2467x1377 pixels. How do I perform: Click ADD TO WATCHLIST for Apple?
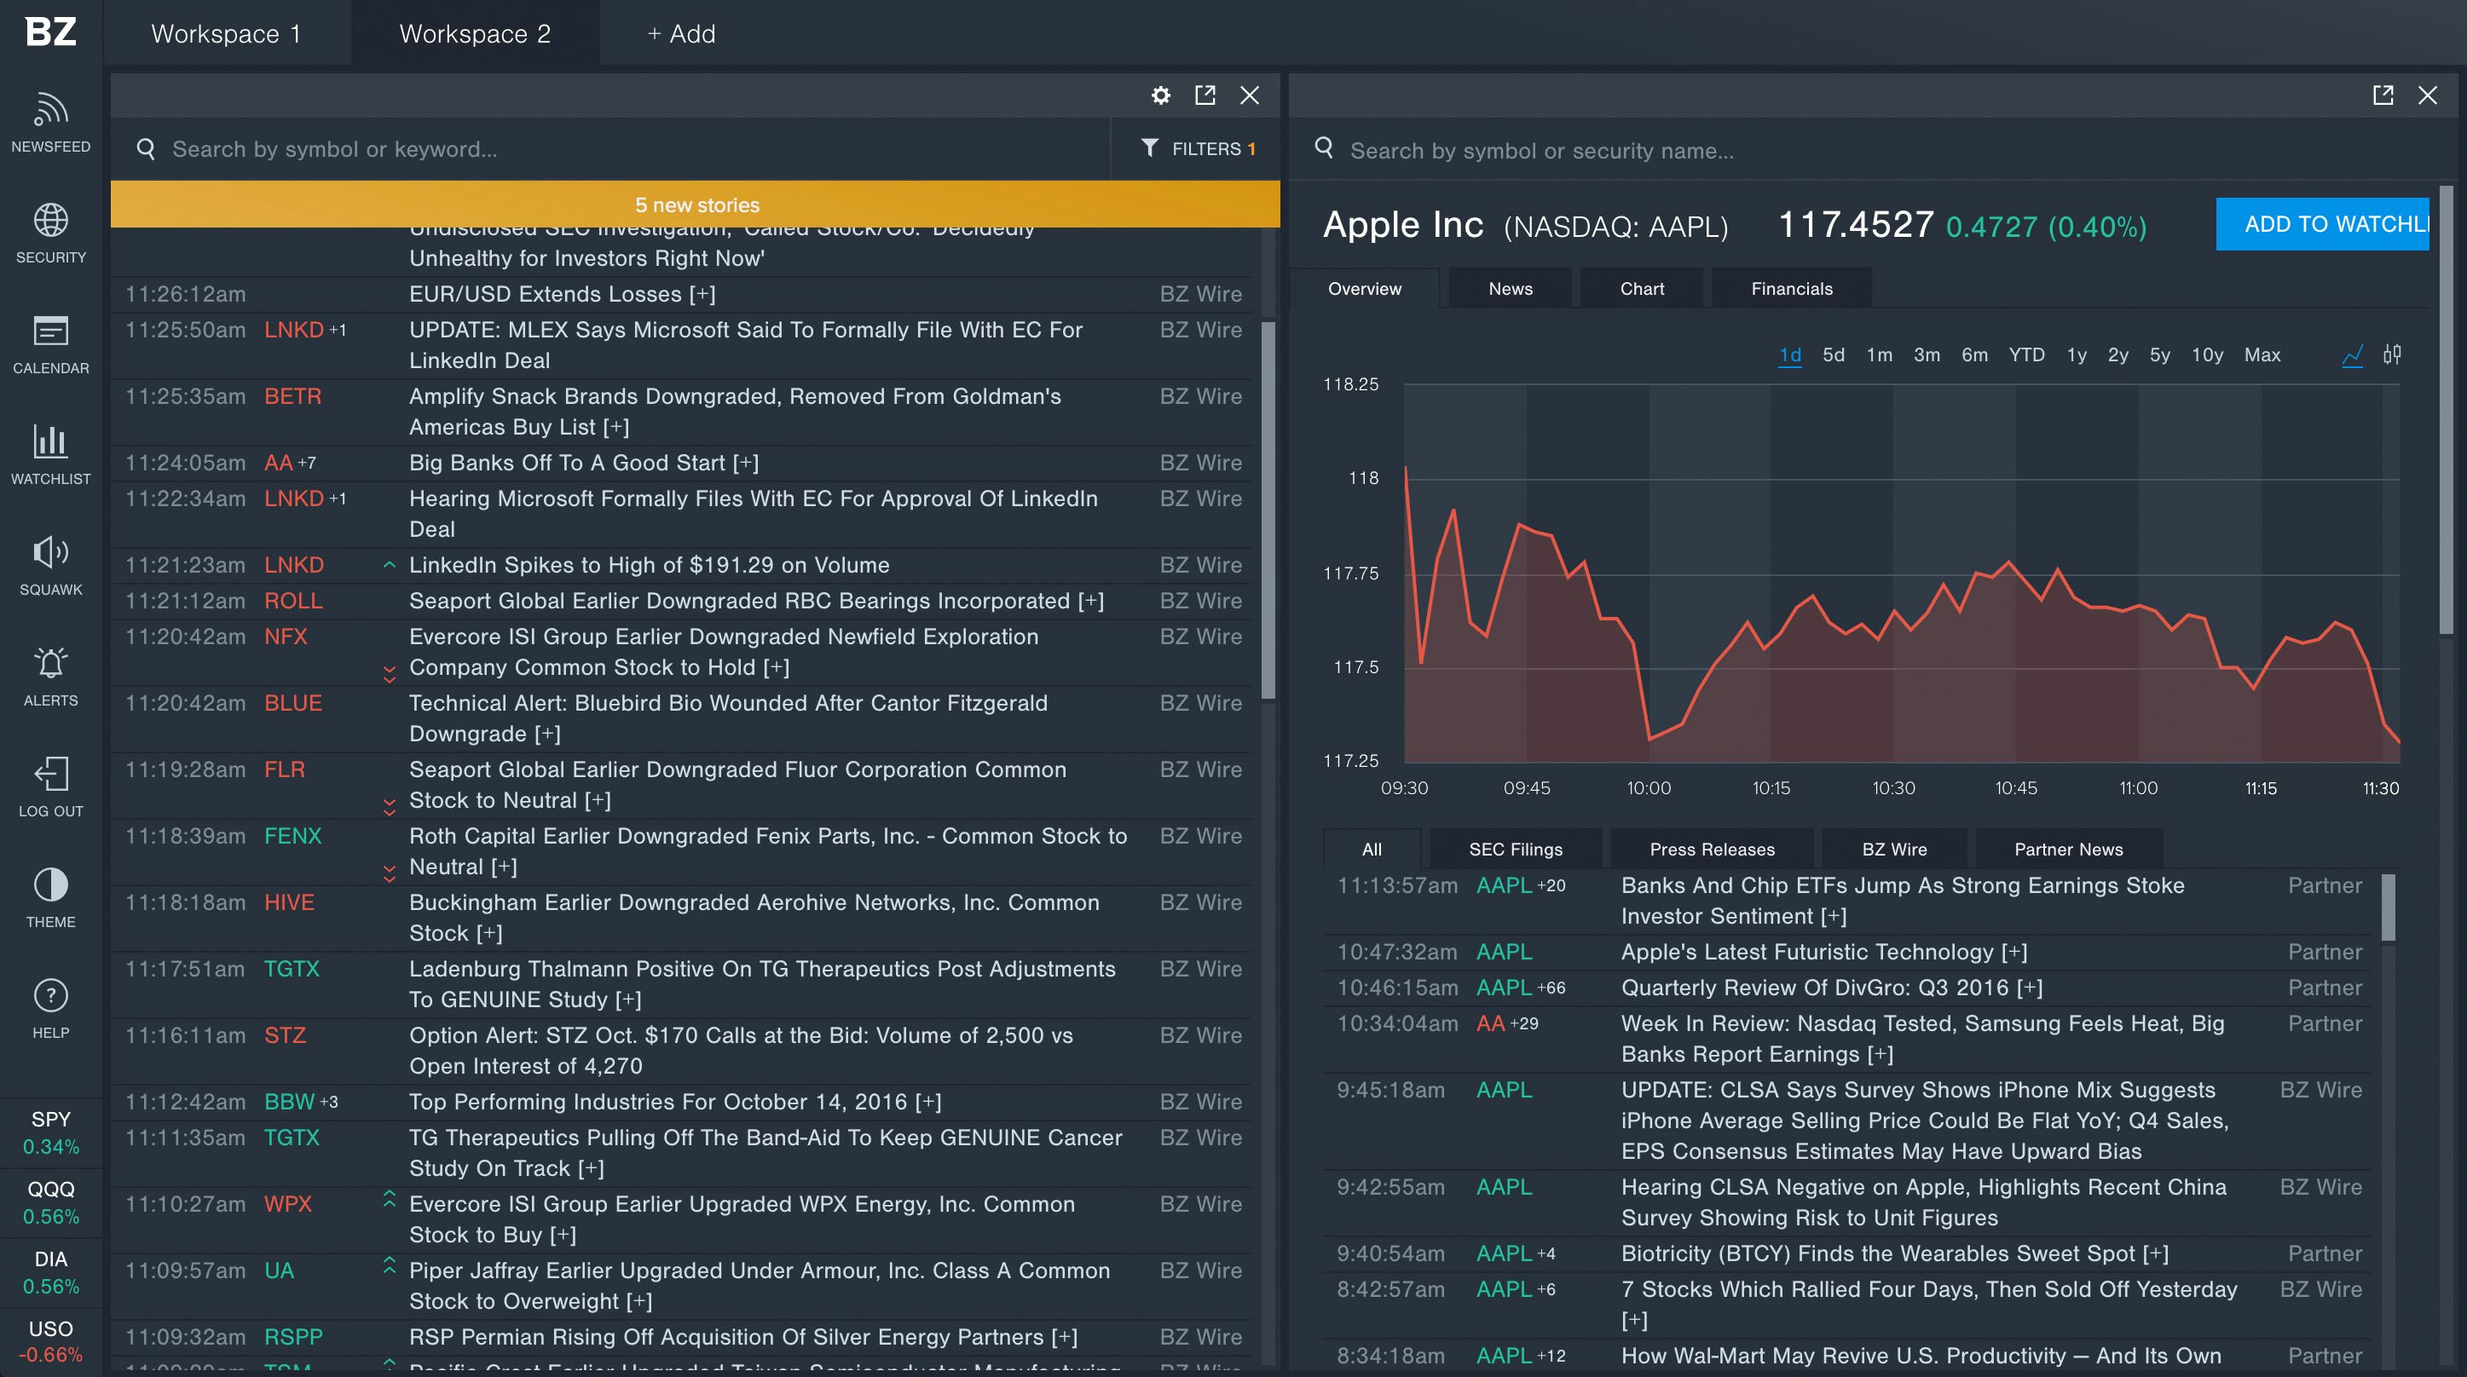(2321, 223)
